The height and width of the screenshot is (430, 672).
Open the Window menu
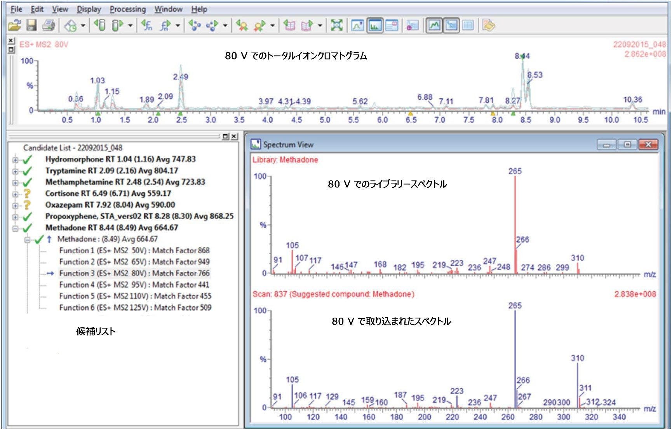pyautogui.click(x=169, y=9)
